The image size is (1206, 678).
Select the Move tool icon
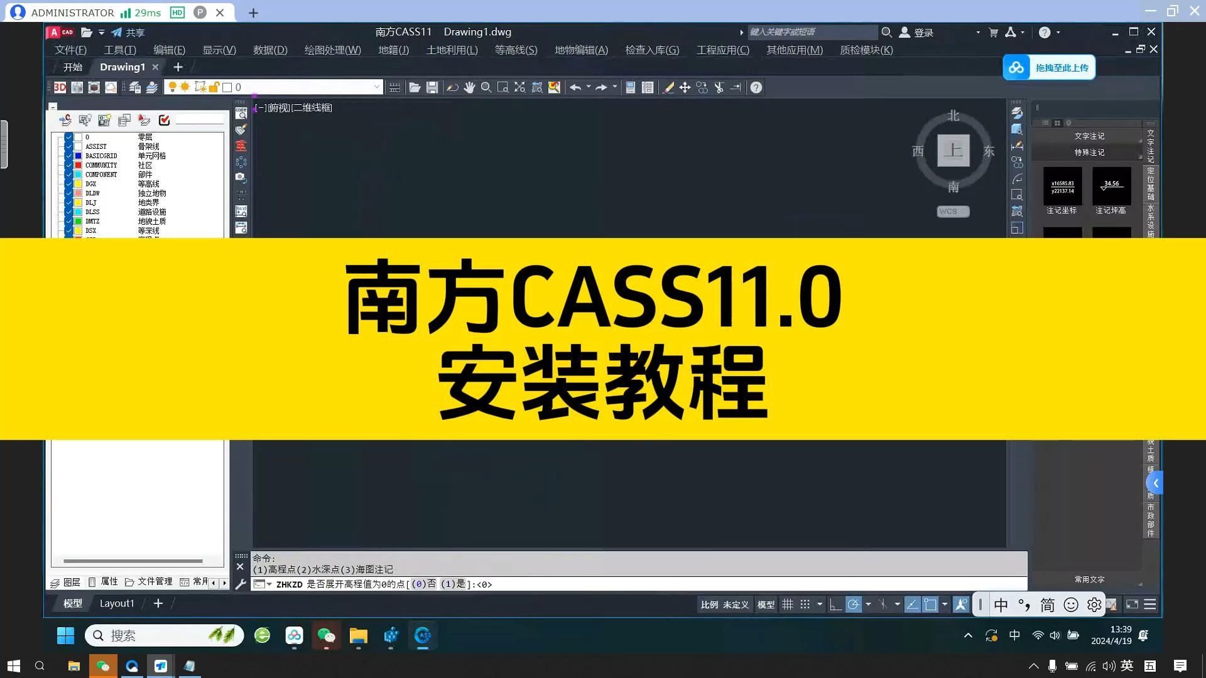685,87
